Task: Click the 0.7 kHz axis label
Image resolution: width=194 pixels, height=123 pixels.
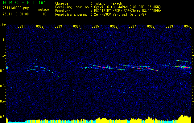Action: [x=2, y=101]
